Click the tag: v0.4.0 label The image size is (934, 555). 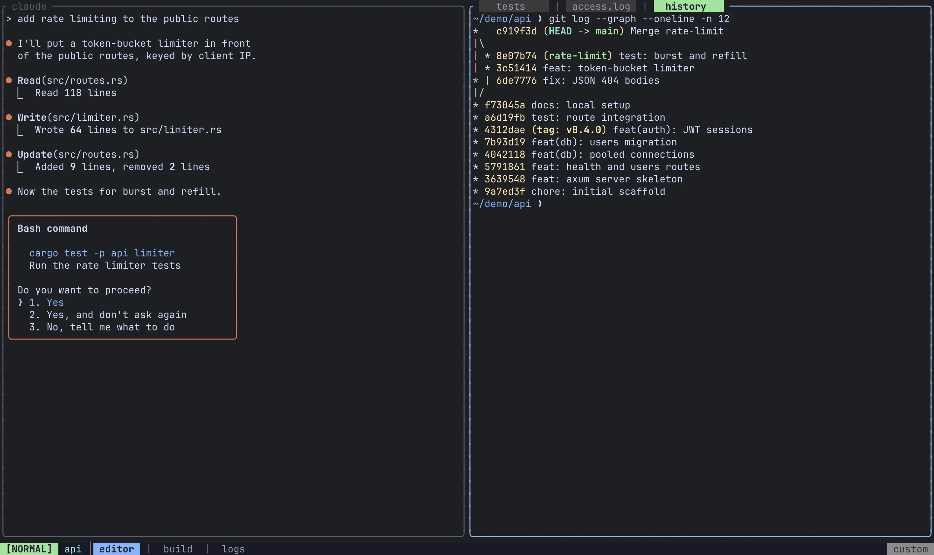[569, 129]
